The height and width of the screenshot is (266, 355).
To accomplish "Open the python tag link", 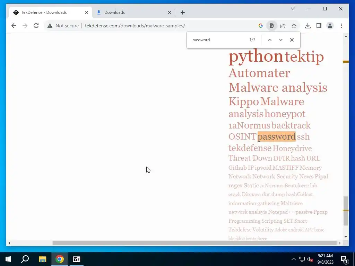I will coord(256,56).
